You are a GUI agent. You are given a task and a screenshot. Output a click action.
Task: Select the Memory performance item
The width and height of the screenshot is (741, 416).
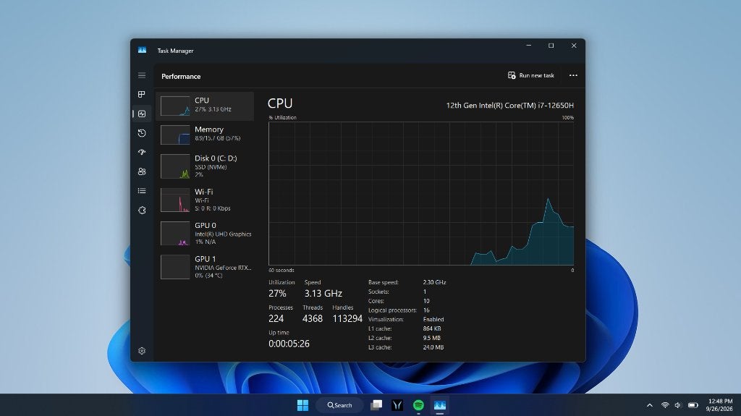click(205, 135)
